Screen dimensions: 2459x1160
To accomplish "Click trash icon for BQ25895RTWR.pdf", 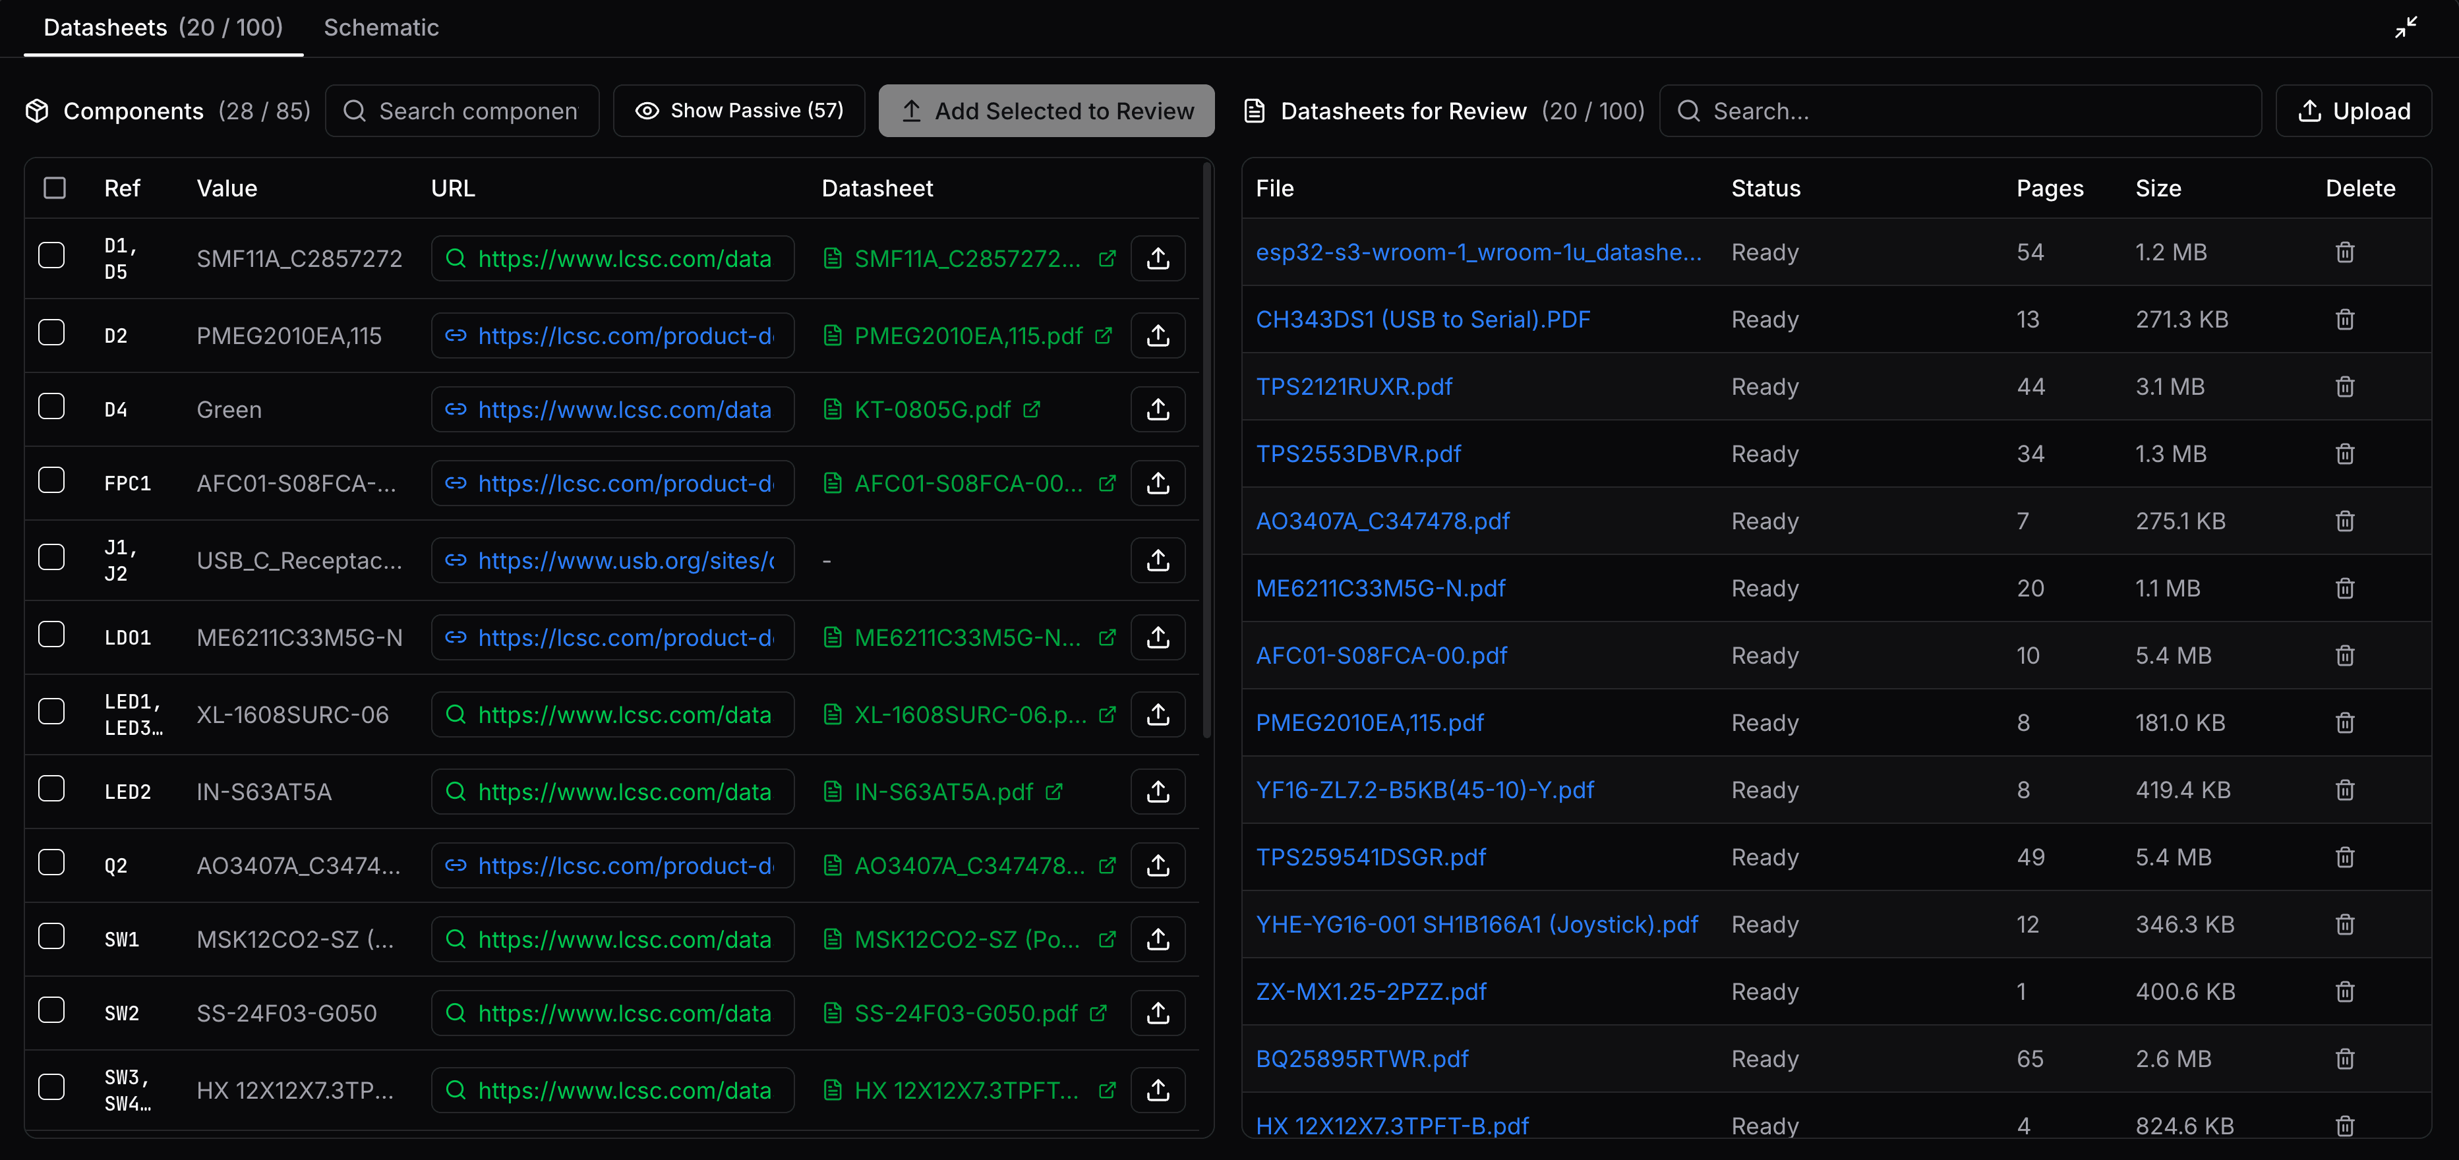I will coord(2344,1058).
